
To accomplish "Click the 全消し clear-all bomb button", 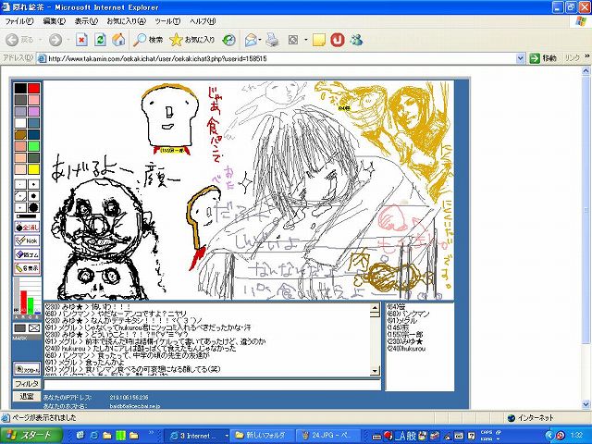I will click(x=27, y=228).
